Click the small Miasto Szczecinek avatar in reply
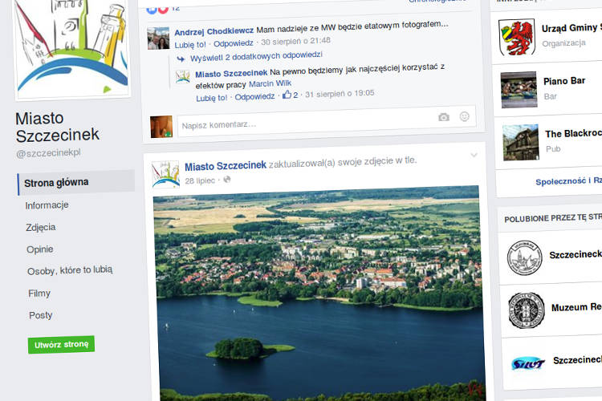Image resolution: width=602 pixels, height=401 pixels. click(182, 77)
